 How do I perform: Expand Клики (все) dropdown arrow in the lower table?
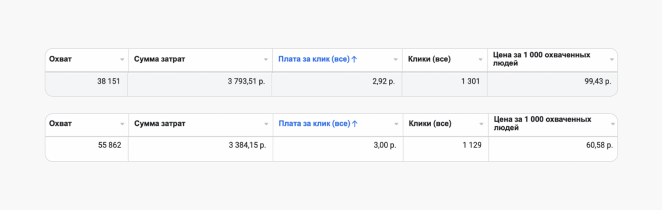pos(481,125)
